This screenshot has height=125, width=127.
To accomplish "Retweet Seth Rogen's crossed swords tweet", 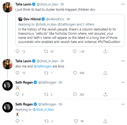I will [46, 94].
